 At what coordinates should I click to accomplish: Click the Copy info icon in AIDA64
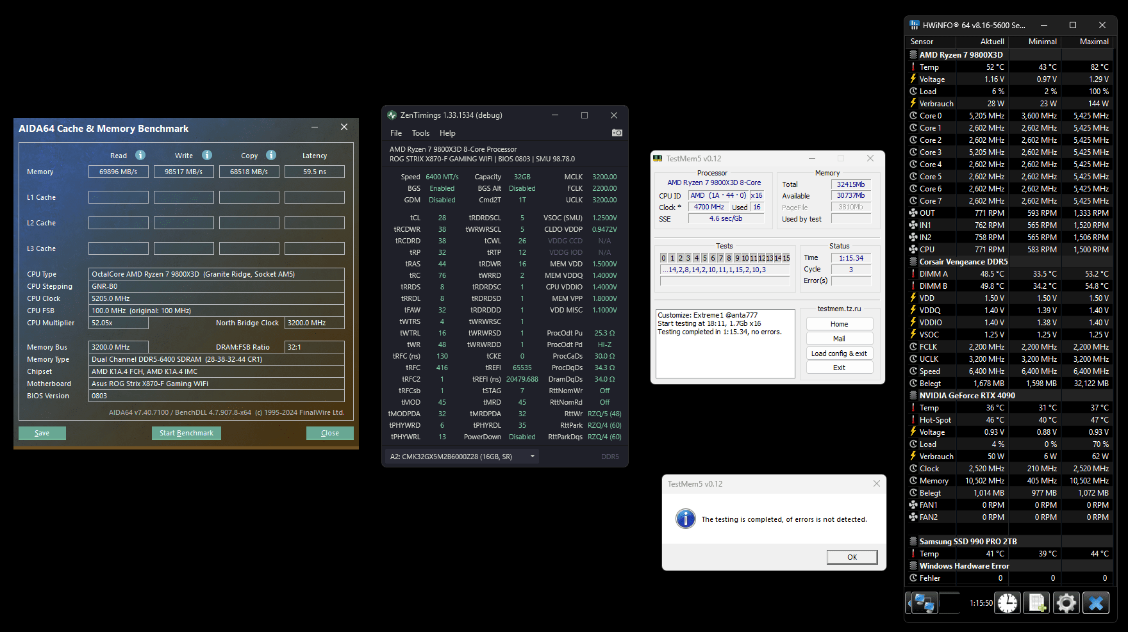tap(271, 155)
